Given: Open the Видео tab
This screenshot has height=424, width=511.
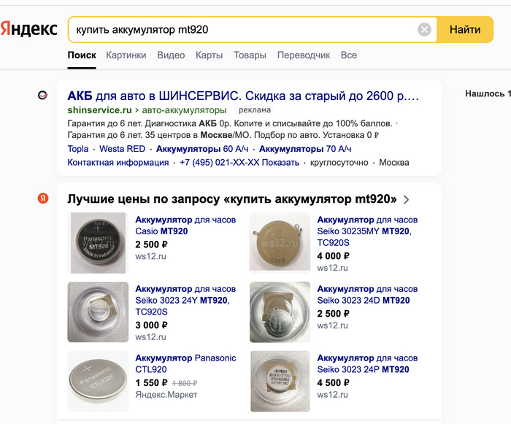Looking at the screenshot, I should (171, 55).
